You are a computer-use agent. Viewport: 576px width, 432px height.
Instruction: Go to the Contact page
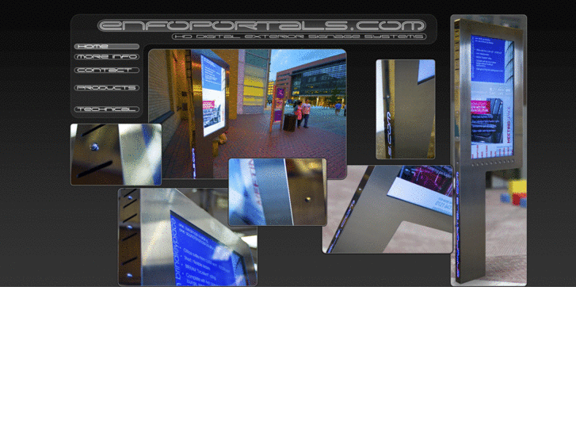pos(106,71)
